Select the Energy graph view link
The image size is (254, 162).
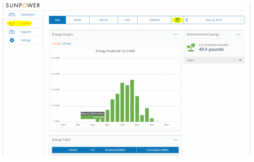pos(56,43)
